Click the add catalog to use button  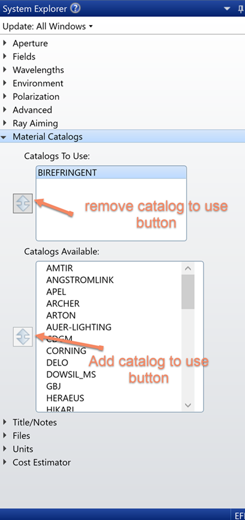pos(23,337)
